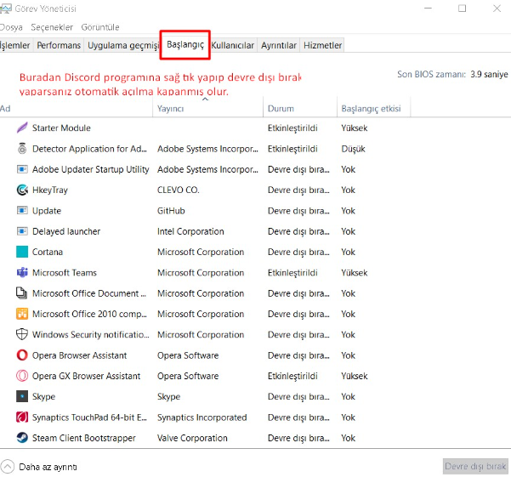Click Düşük impact value for Detector Application
Viewport: 511px width, 477px height.
coord(353,149)
